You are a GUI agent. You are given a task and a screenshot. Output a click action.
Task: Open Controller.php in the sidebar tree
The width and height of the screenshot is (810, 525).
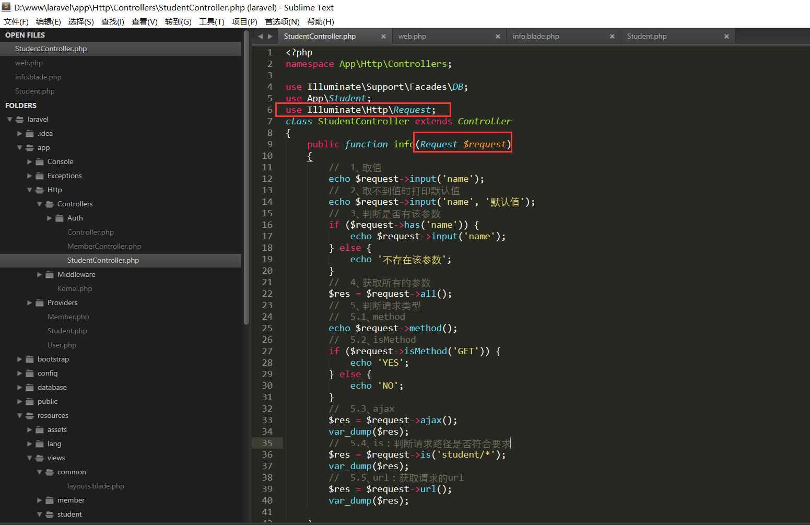point(90,232)
